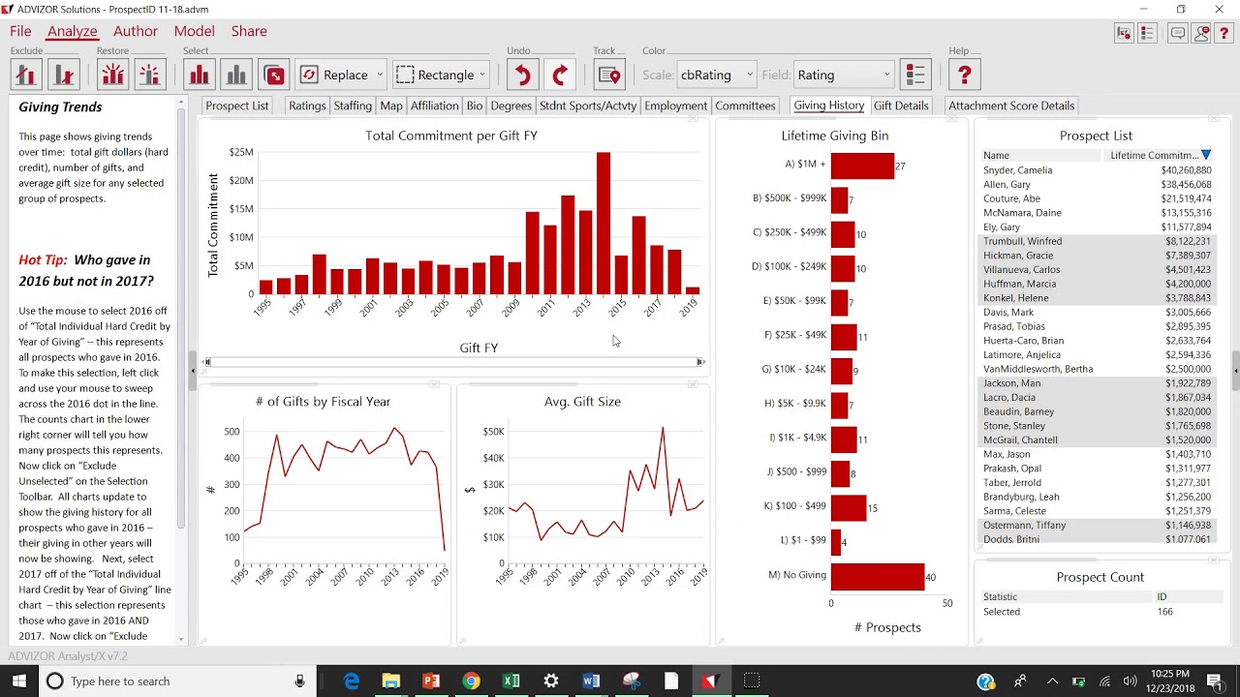Viewport: 1240px width, 697px height.
Task: Sort by the Lifetime Commitment column arrow
Action: pyautogui.click(x=1206, y=155)
